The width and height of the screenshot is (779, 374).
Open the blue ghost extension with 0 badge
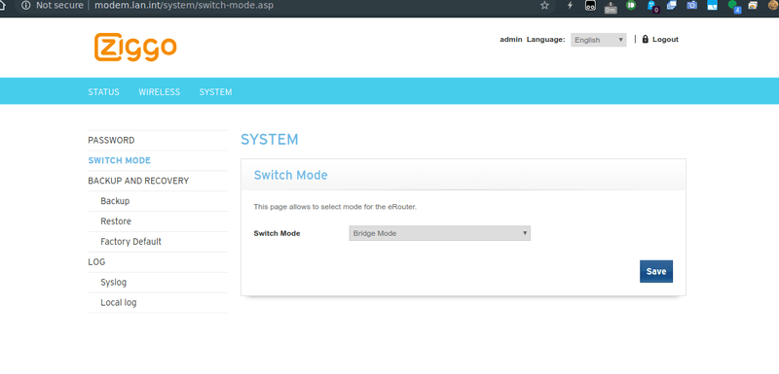[652, 6]
